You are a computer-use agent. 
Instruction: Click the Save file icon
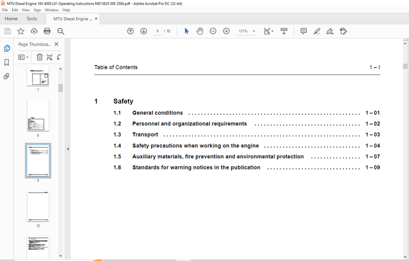coord(7,31)
